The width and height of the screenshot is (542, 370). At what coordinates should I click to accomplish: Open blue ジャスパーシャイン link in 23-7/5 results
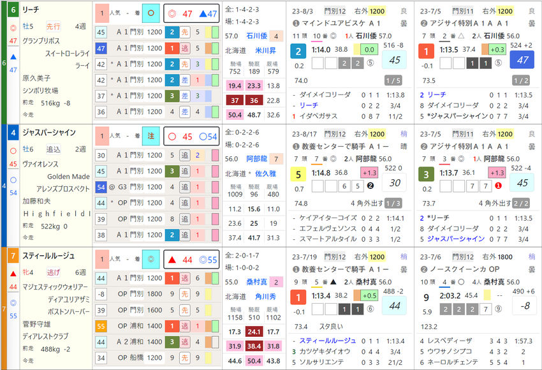[455, 239]
